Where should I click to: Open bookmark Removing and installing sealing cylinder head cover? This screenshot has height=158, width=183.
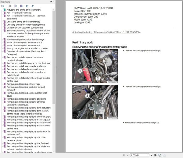pos(27,94)
